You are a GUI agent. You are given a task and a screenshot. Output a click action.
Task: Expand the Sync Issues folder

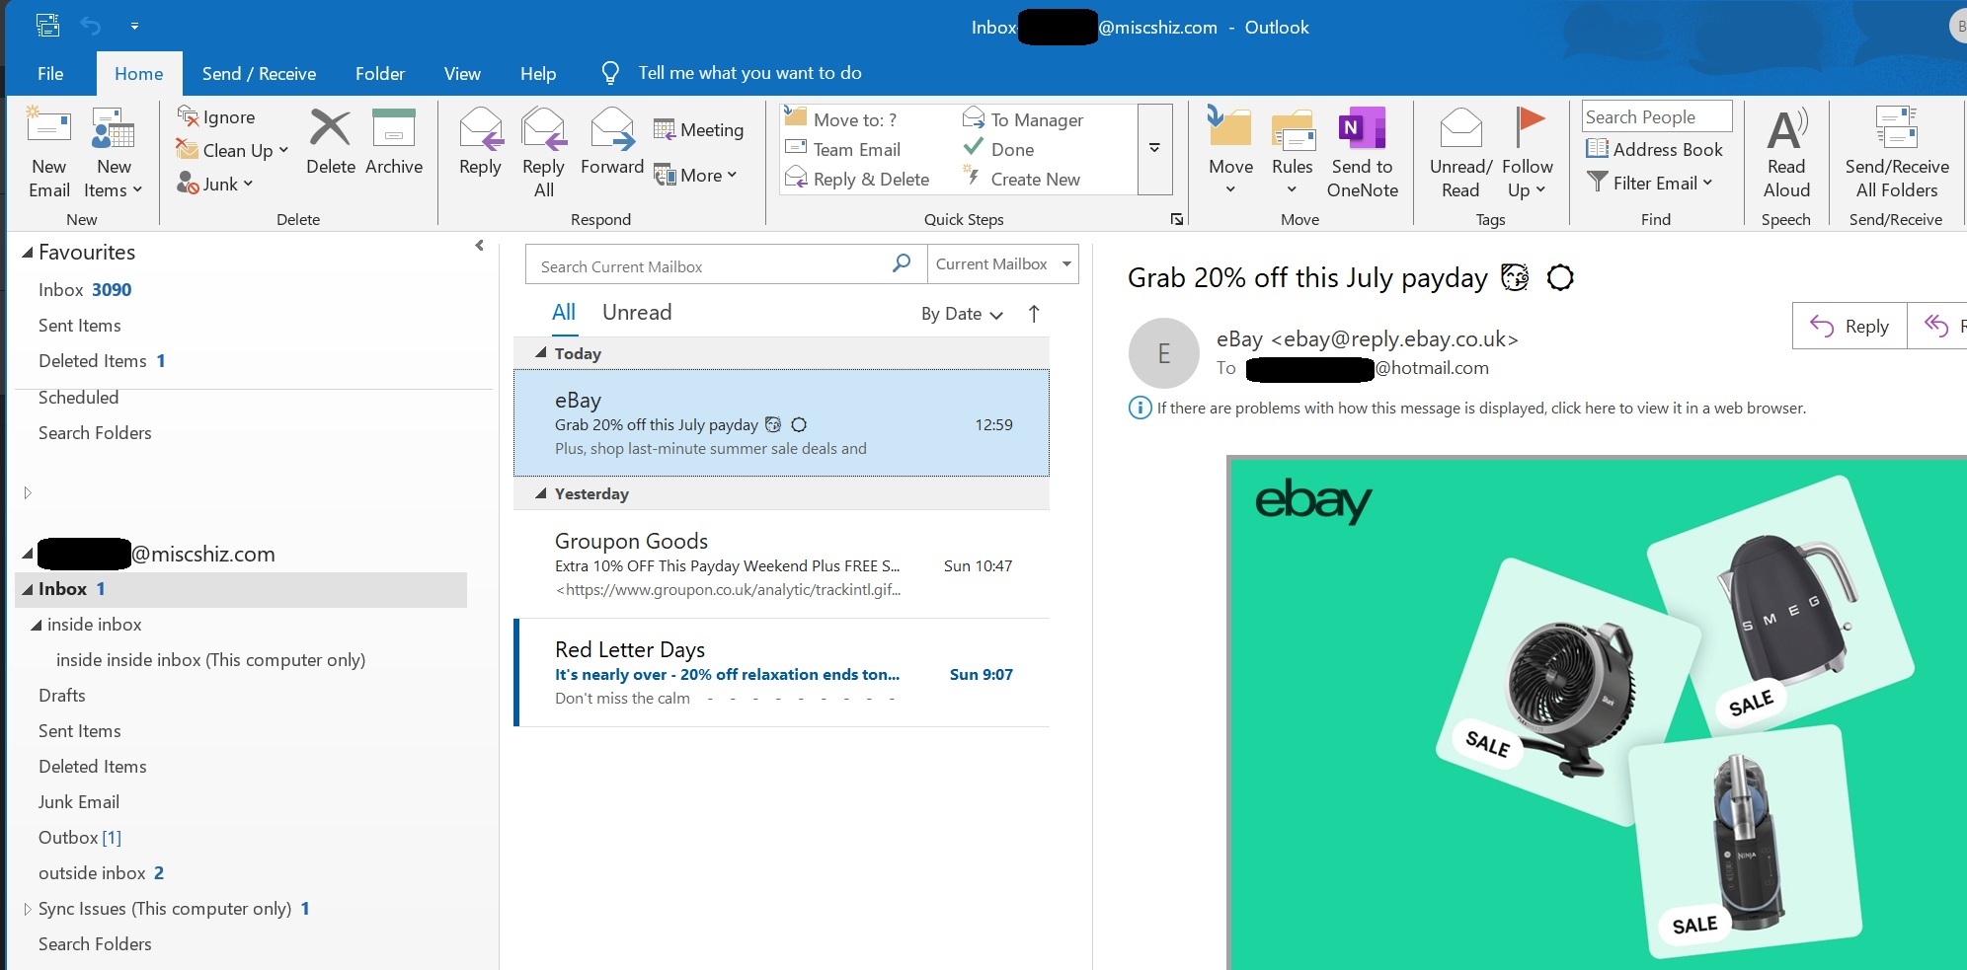point(28,909)
